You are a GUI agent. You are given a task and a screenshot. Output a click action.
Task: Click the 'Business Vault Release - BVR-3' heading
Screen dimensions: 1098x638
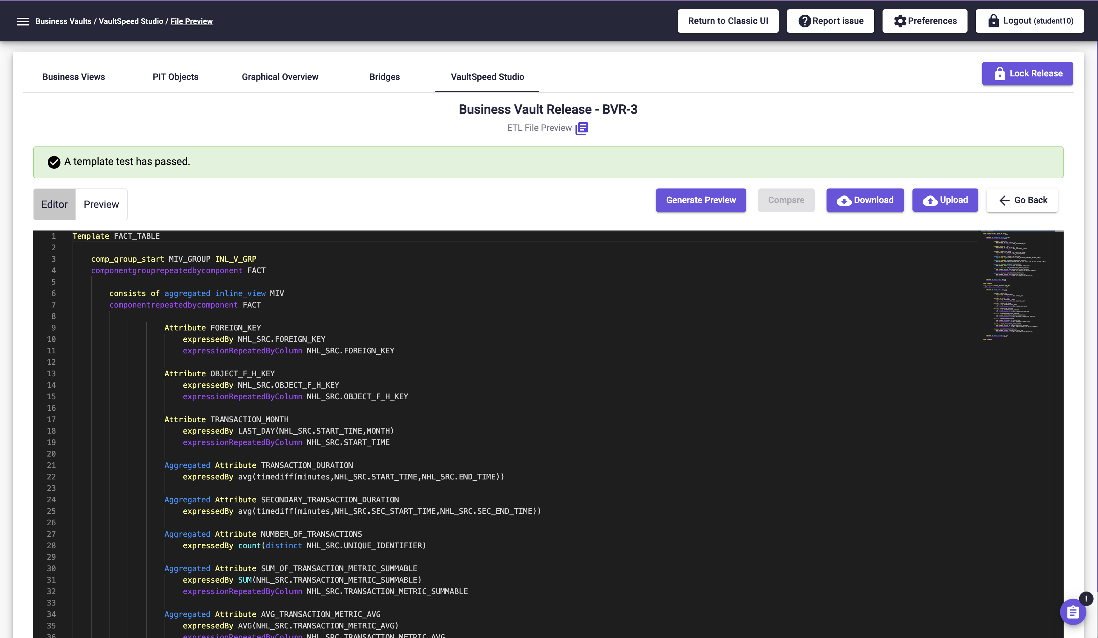click(548, 110)
